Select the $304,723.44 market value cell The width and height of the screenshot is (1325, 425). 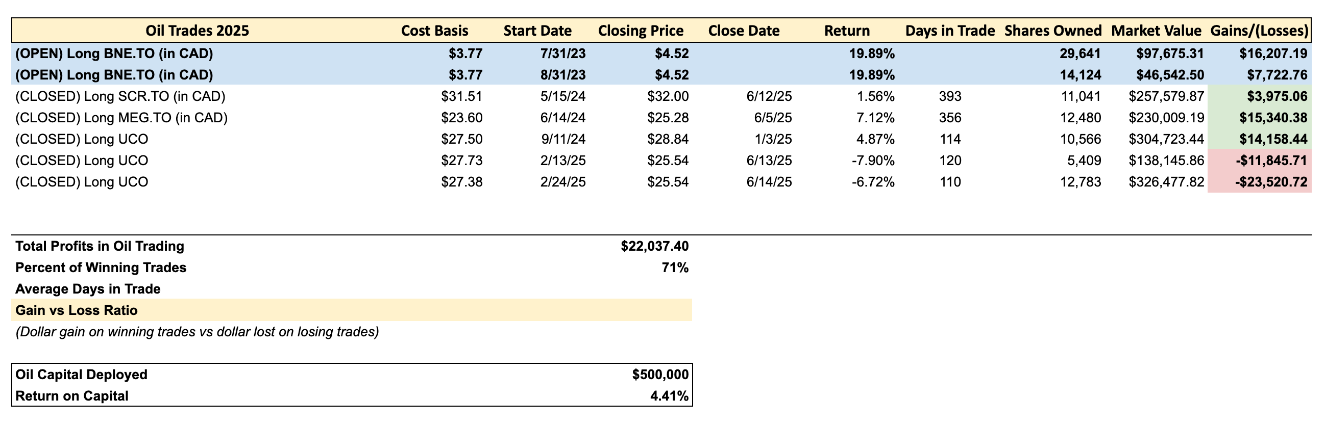[x=1166, y=140]
